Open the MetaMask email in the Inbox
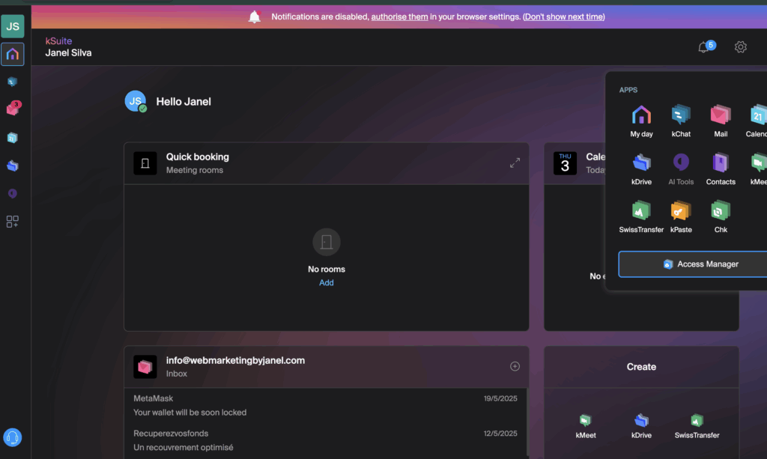Image resolution: width=767 pixels, height=459 pixels. click(325, 405)
